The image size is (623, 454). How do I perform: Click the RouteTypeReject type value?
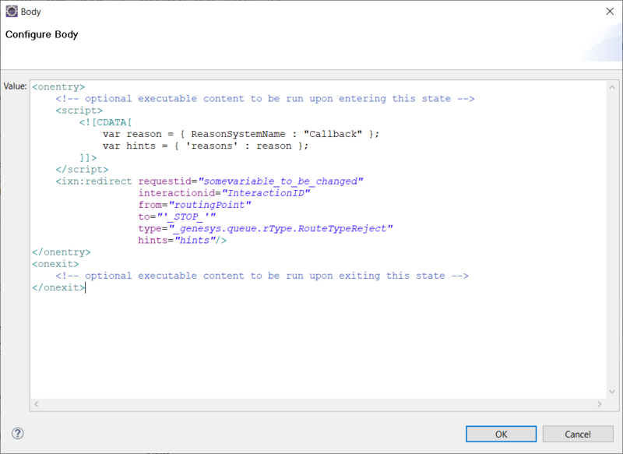280,229
